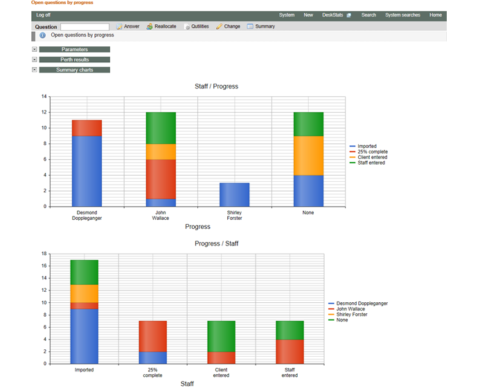Click John Wallace's orange Client entered segment

coord(161,151)
